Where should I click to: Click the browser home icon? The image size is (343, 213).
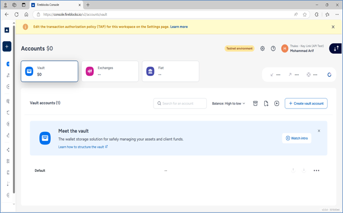coord(26,14)
